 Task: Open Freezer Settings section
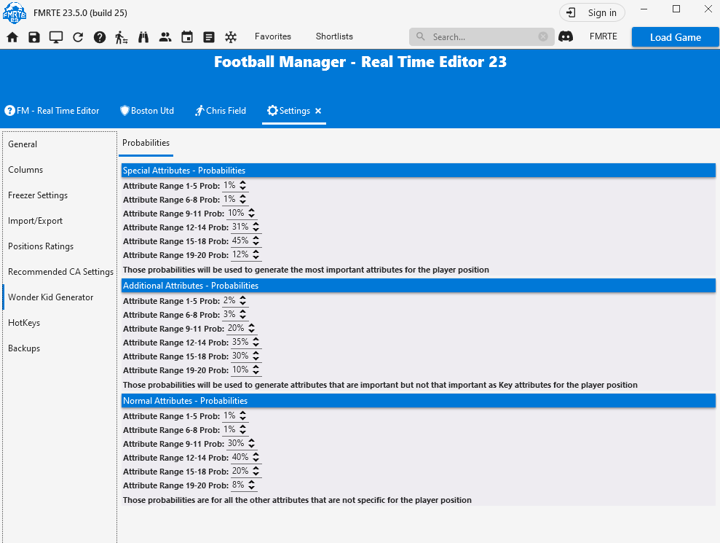point(59,195)
